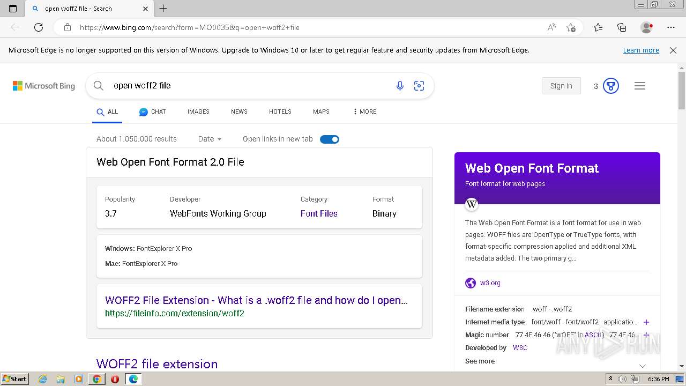Open the MORE search categories menu
The image size is (686, 386).
[364, 112]
